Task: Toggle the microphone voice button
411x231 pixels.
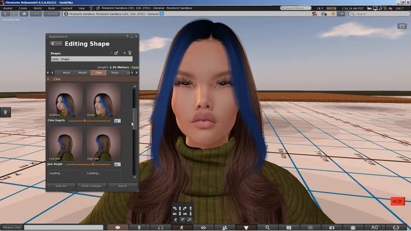Action: click(139, 228)
